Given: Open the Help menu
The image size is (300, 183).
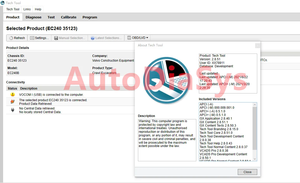Looking at the screenshot, I should [x=38, y=9].
